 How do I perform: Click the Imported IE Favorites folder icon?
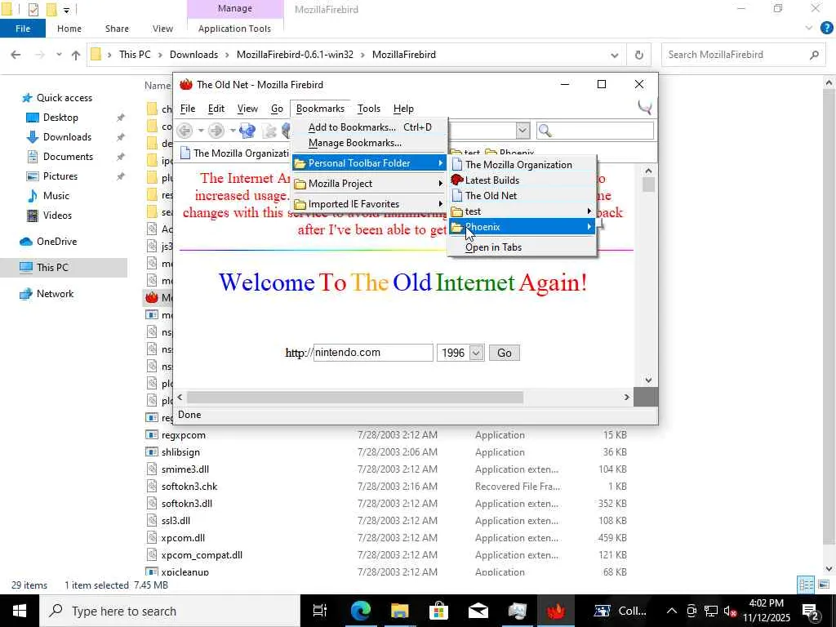(x=300, y=204)
